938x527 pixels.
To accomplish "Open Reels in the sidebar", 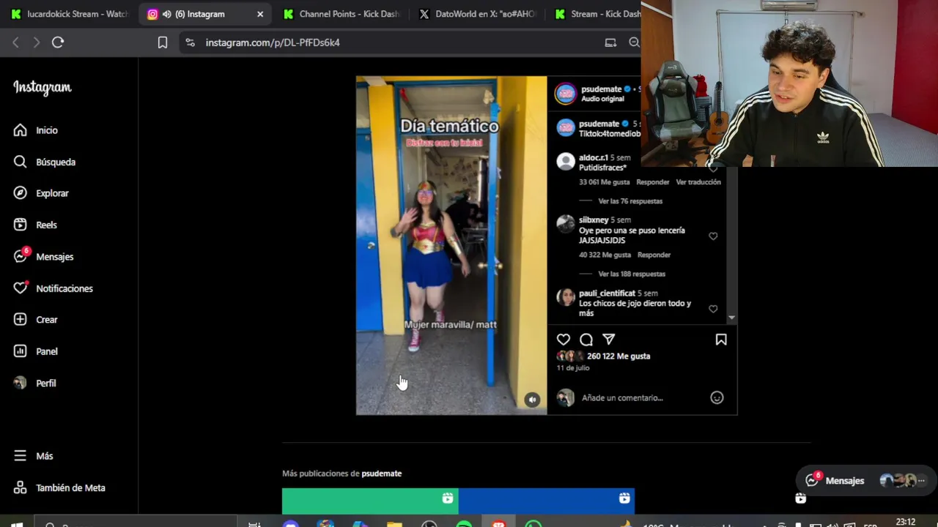I will tap(35, 225).
